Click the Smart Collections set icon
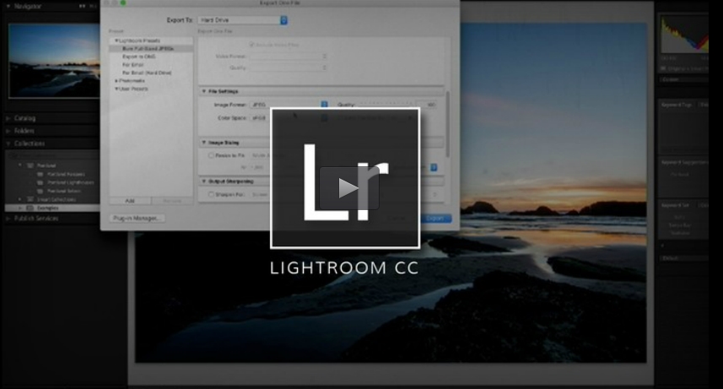 coord(30,199)
